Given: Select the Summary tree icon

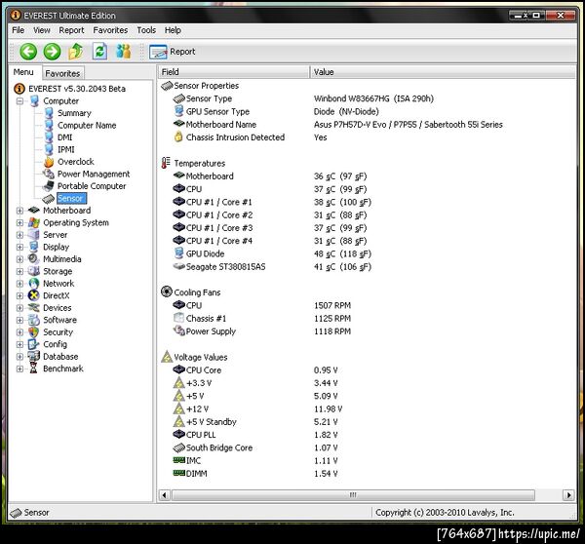Looking at the screenshot, I should [x=49, y=113].
